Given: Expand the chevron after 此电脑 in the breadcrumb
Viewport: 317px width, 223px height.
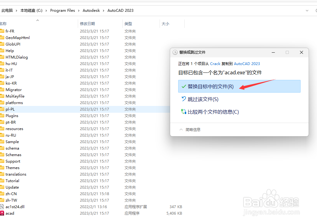Looking at the screenshot, I should coord(16,11).
